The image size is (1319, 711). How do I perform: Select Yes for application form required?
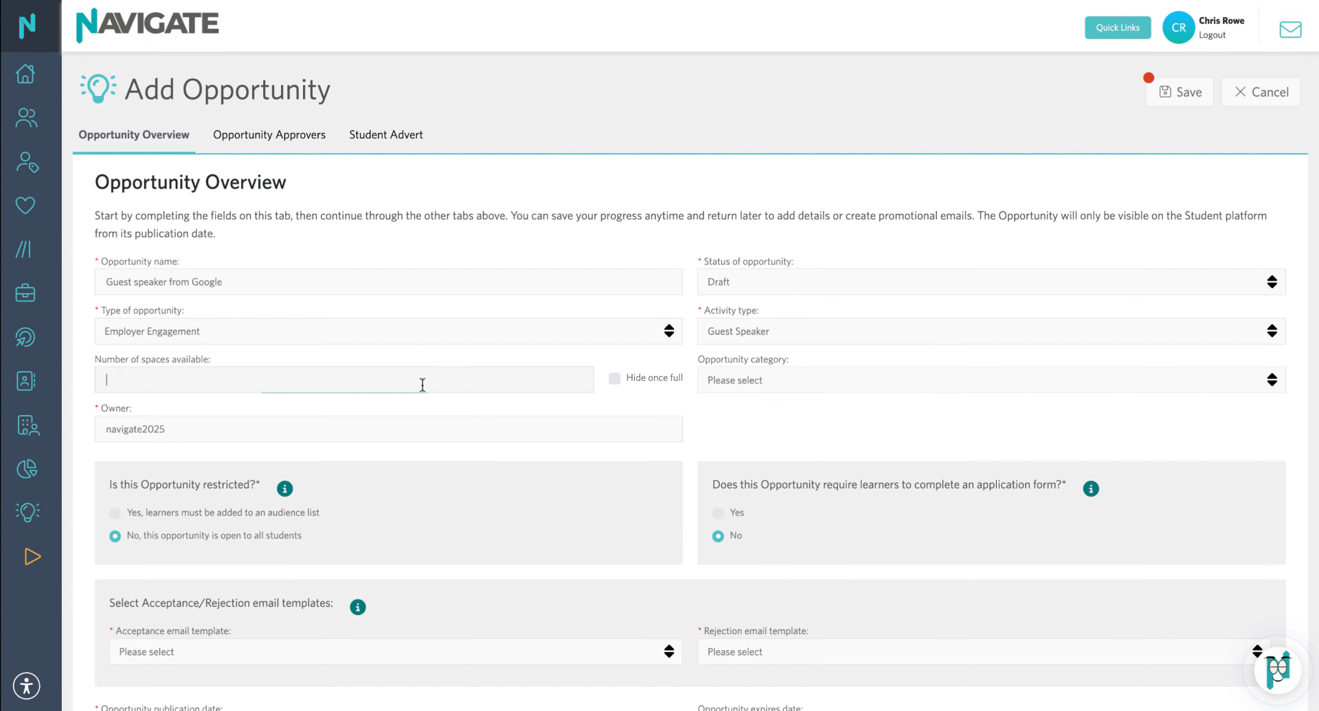(718, 513)
